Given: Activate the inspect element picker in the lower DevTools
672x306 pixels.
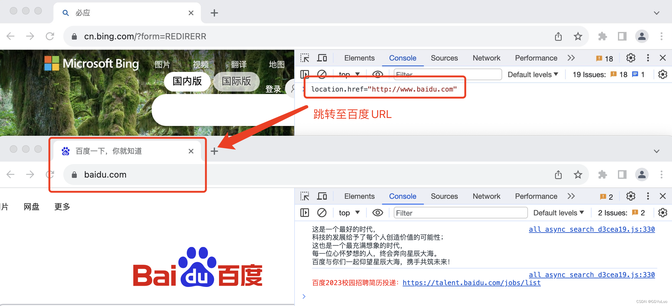Looking at the screenshot, I should click(x=305, y=196).
